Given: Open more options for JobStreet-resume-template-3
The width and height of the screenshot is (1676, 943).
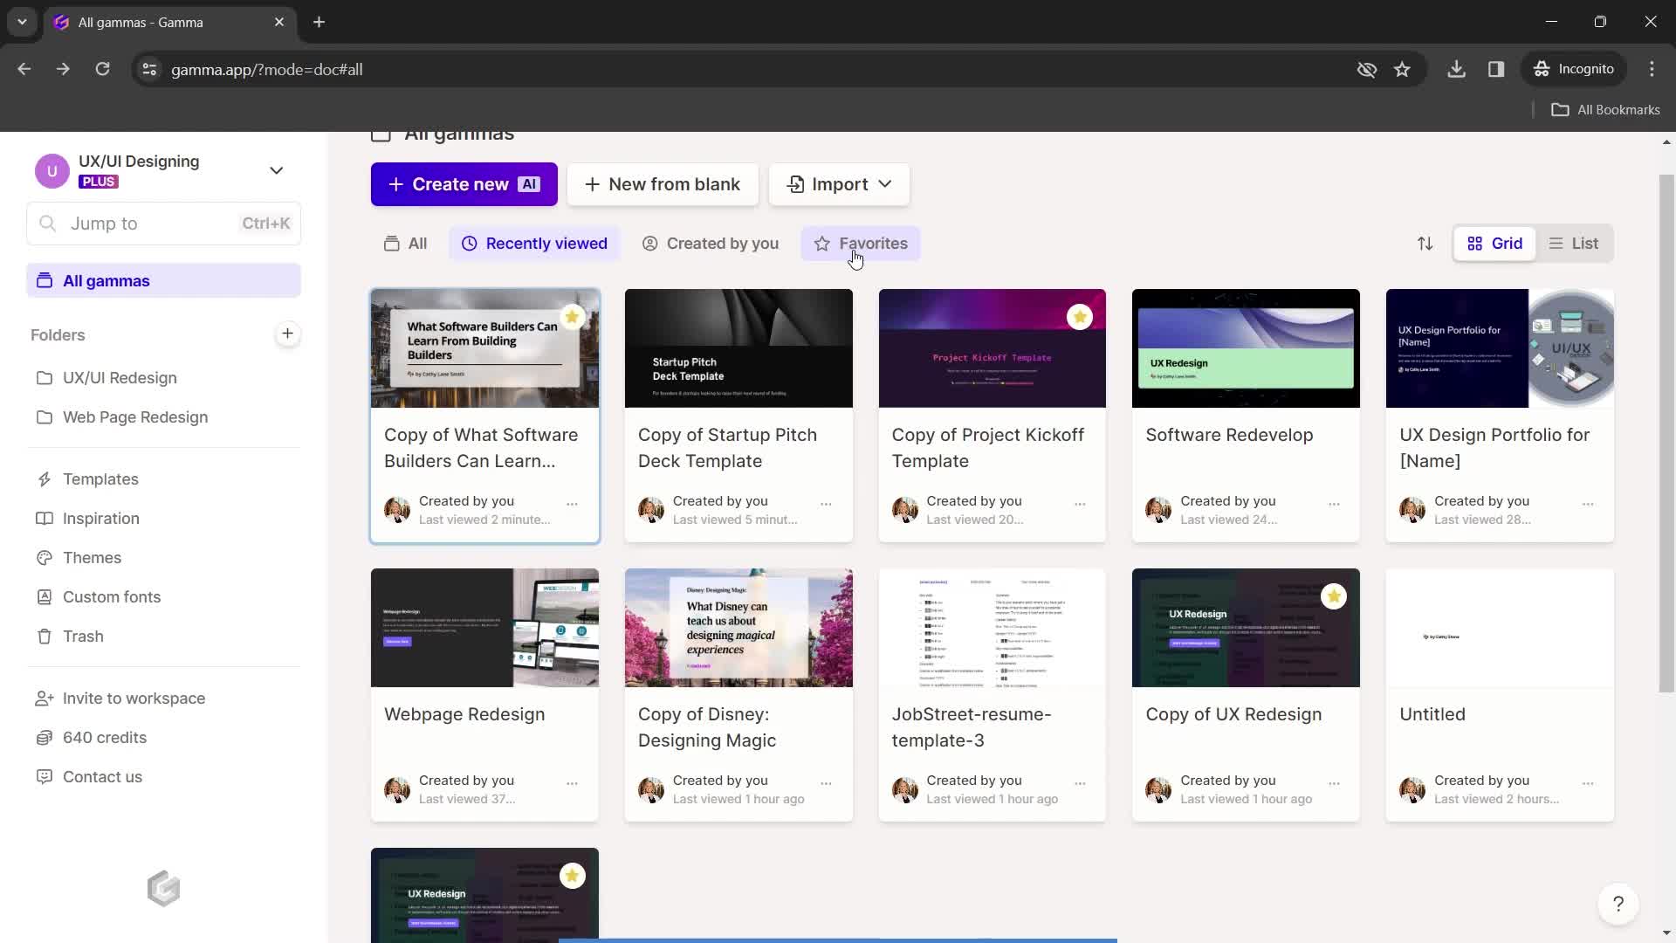Looking at the screenshot, I should pyautogui.click(x=1080, y=783).
